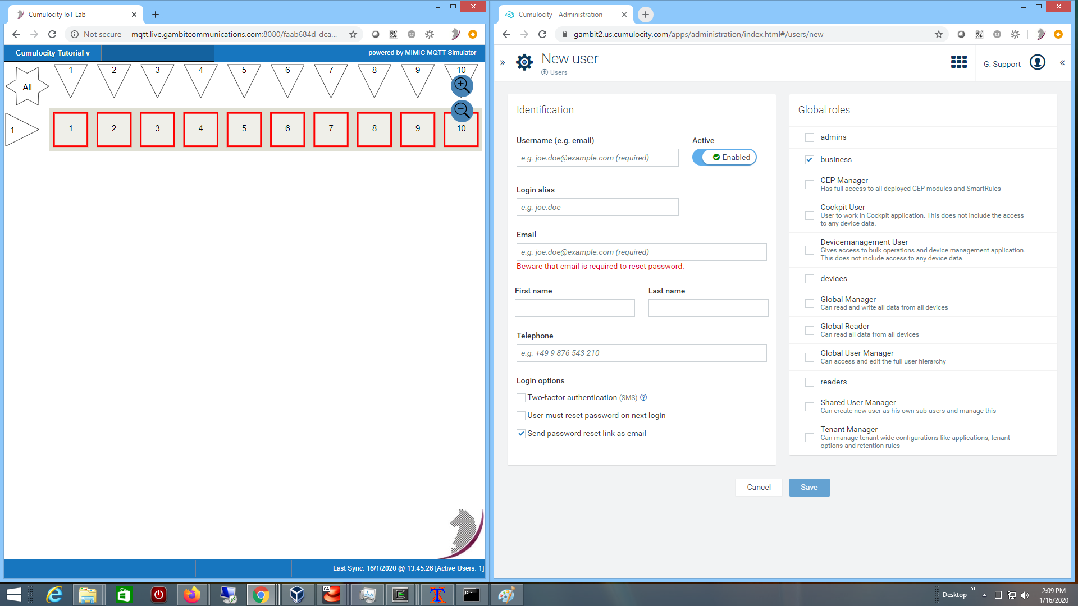Open the Users breadcrumb link

[x=558, y=72]
